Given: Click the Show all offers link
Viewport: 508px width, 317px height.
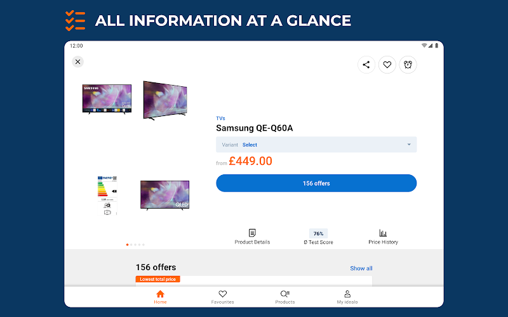Looking at the screenshot, I should click(x=361, y=268).
